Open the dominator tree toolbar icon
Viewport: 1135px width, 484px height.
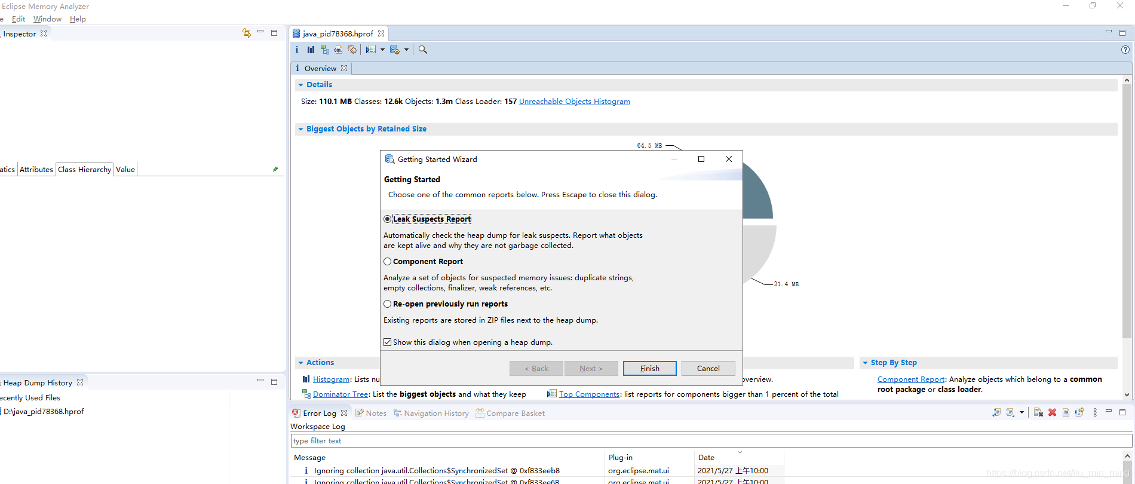point(324,50)
